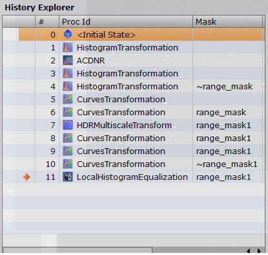
Task: Click CurvesTransformation icon in row 5
Action: [x=68, y=99]
